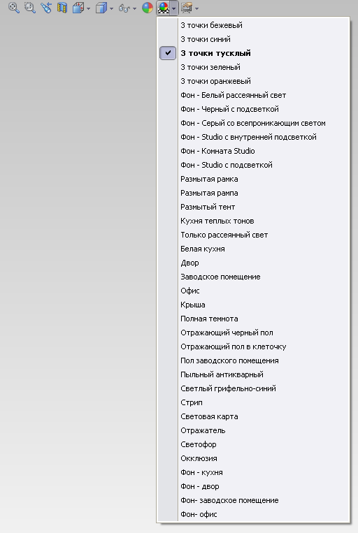Viewport: 358px width, 533px height.
Task: Activate the Section View icon
Action: (x=62, y=8)
